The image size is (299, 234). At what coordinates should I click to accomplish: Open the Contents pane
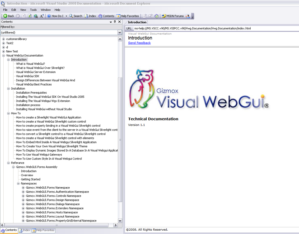click(x=106, y=16)
